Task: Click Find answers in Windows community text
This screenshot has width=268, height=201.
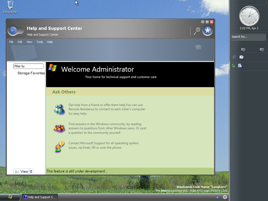Action: (x=107, y=128)
